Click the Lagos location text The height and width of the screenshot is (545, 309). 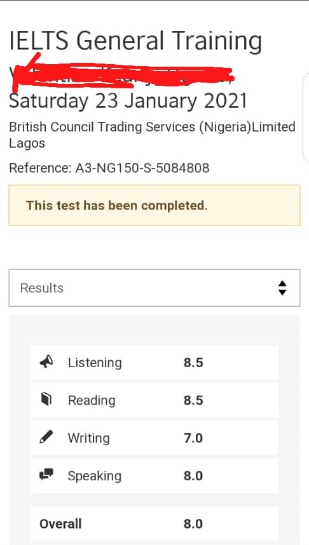(27, 144)
